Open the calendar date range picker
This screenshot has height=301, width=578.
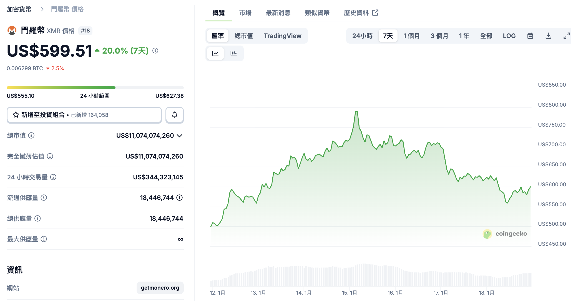coord(530,36)
